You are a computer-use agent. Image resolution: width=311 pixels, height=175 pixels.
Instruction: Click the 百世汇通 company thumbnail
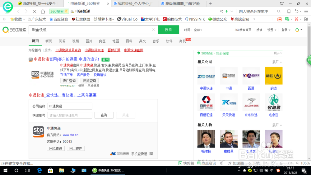pyautogui.click(x=206, y=102)
